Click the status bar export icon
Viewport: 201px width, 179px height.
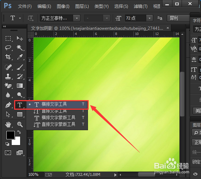48,175
